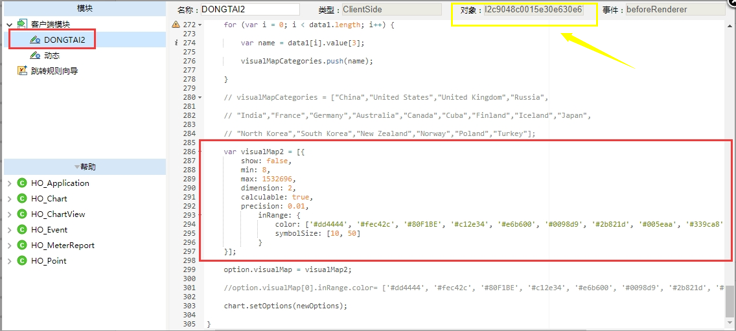Click the HO_Application class icon
The width and height of the screenshot is (736, 331).
pyautogui.click(x=21, y=183)
